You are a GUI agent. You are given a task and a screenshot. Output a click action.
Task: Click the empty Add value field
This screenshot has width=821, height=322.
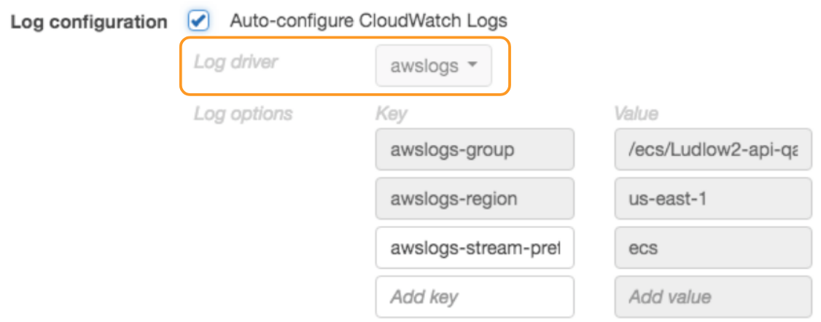pyautogui.click(x=713, y=297)
